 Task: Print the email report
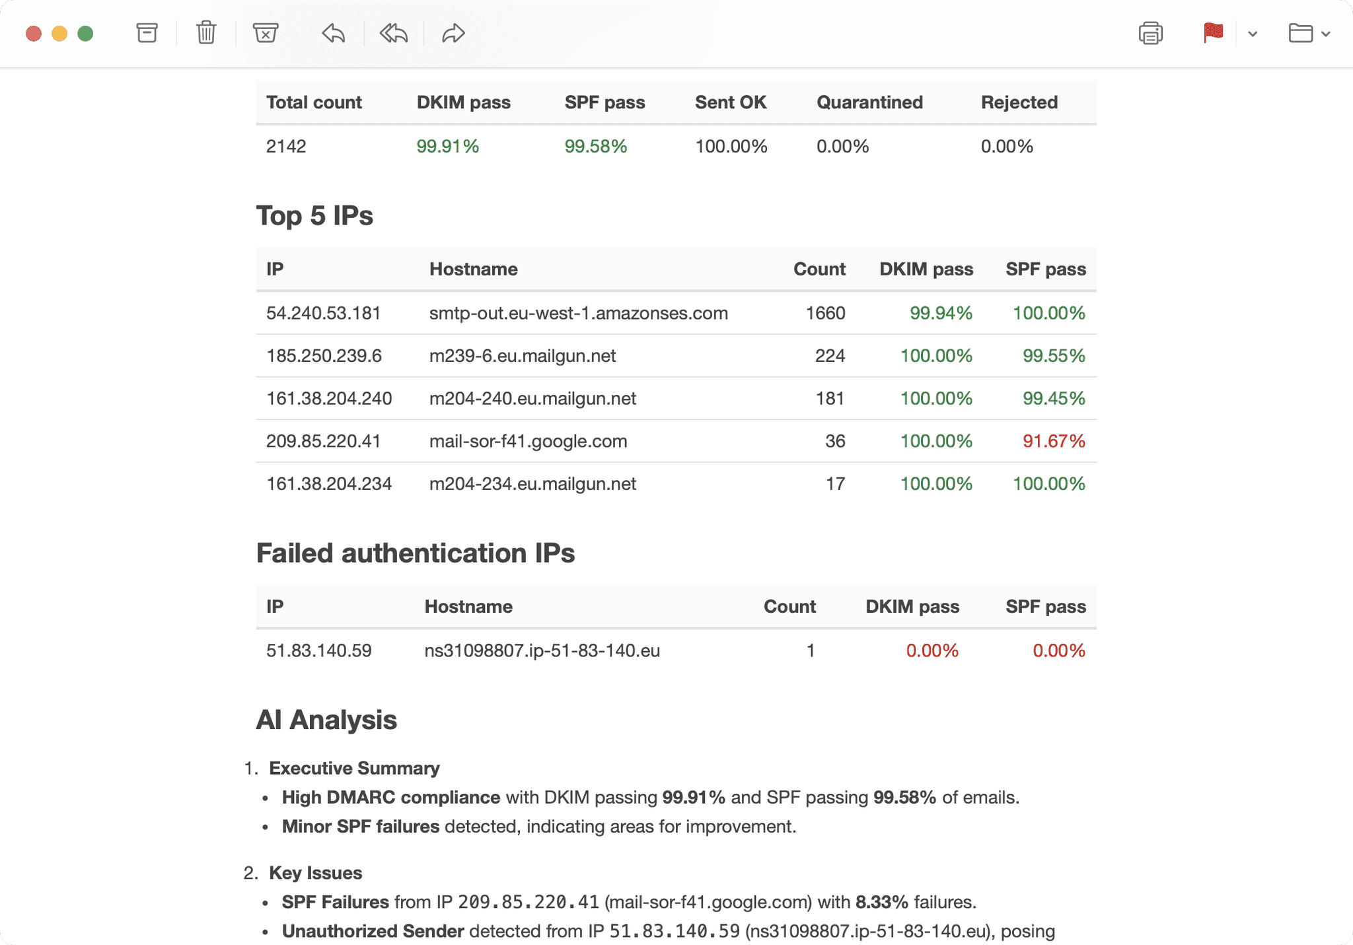(x=1150, y=33)
